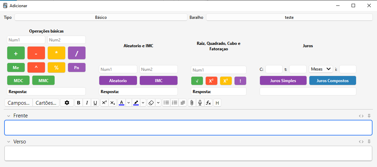Viewport: 377px width, 167px height.
Task: Open the gear settings icon in toolbar
Action: point(67,103)
